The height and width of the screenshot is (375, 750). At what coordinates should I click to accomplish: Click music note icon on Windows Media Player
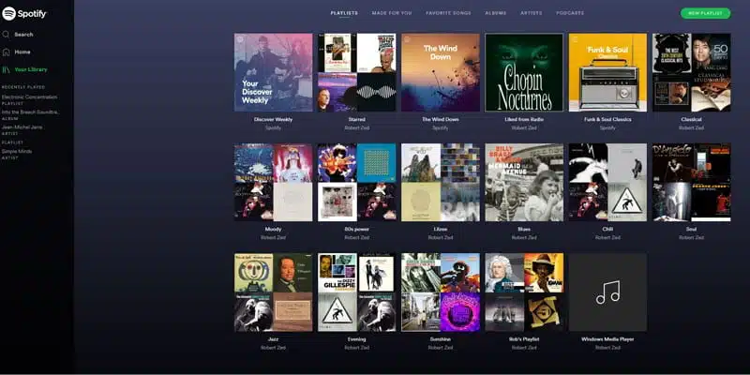607,292
